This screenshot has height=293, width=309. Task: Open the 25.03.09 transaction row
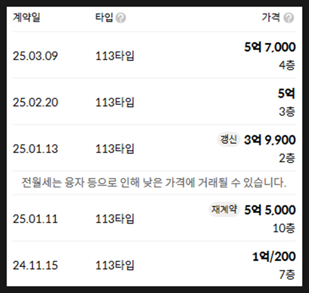pyautogui.click(x=154, y=55)
